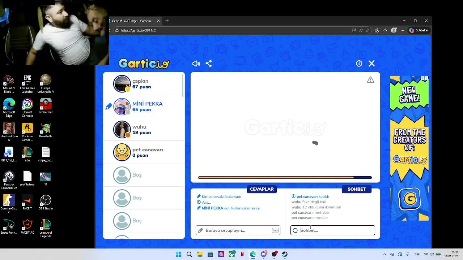Open Rockstar Games desktop shortcut
Image resolution: width=463 pixels, height=260 pixels.
click(27, 132)
